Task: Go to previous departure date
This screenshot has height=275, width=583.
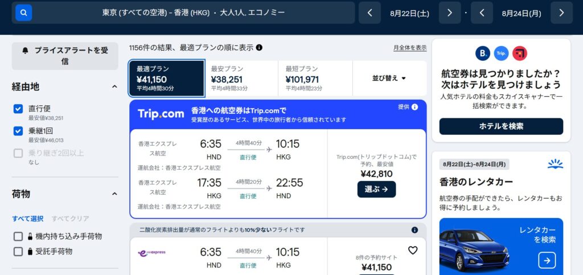Action: pyautogui.click(x=369, y=13)
